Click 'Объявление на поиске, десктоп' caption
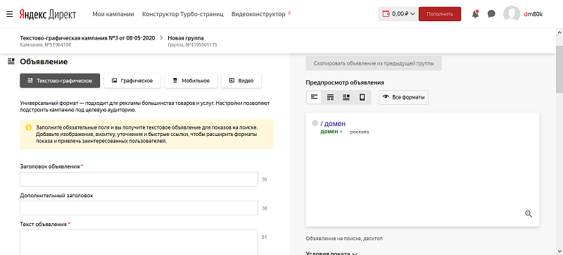Image resolution: width=563 pixels, height=255 pixels. coord(344,238)
